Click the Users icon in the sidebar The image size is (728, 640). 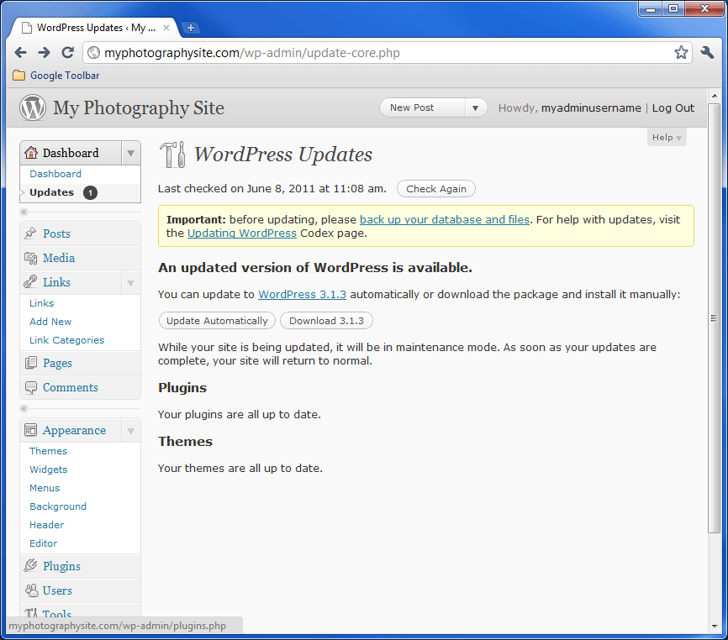click(31, 590)
